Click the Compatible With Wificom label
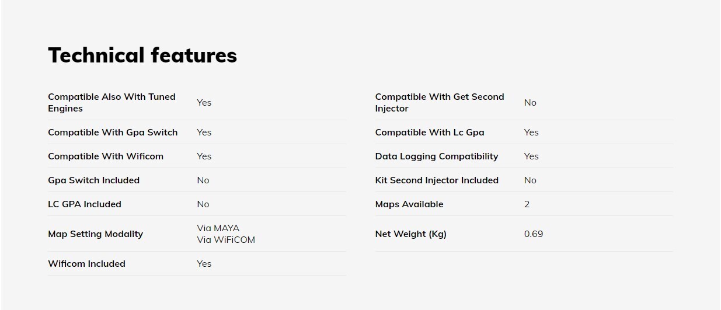 coord(106,156)
